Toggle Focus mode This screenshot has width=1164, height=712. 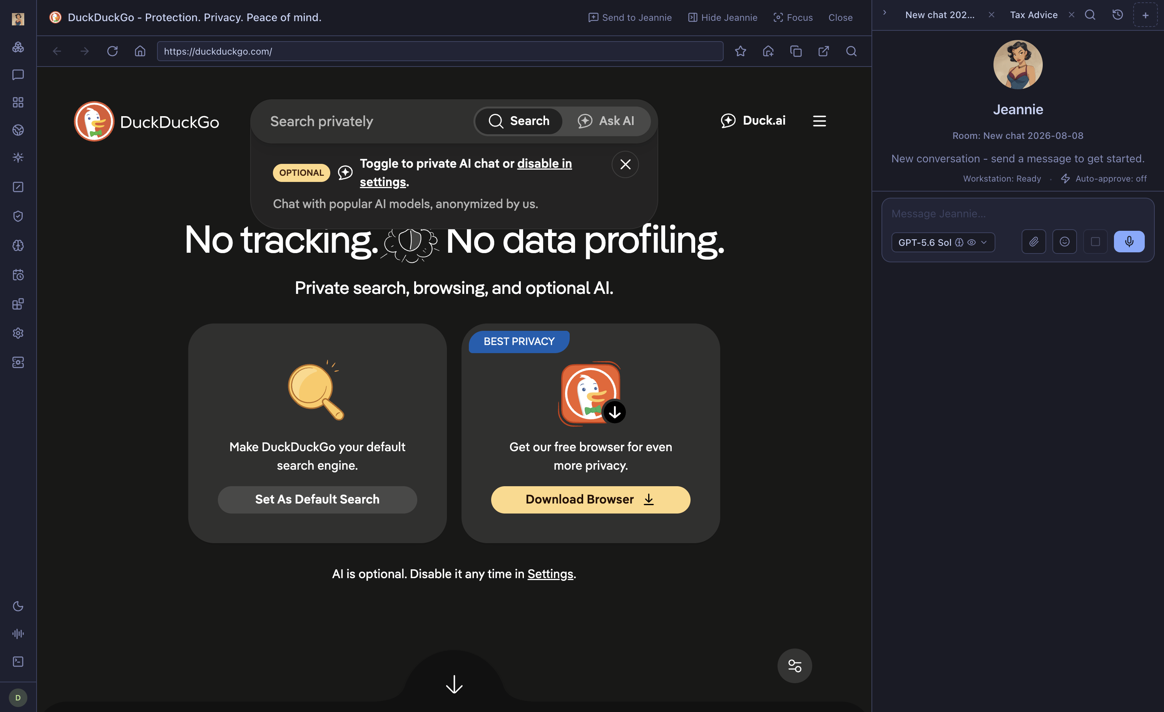point(793,17)
